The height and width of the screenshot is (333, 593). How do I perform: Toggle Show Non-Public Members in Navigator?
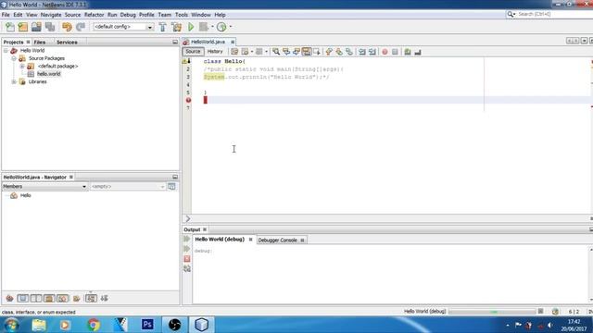49,298
